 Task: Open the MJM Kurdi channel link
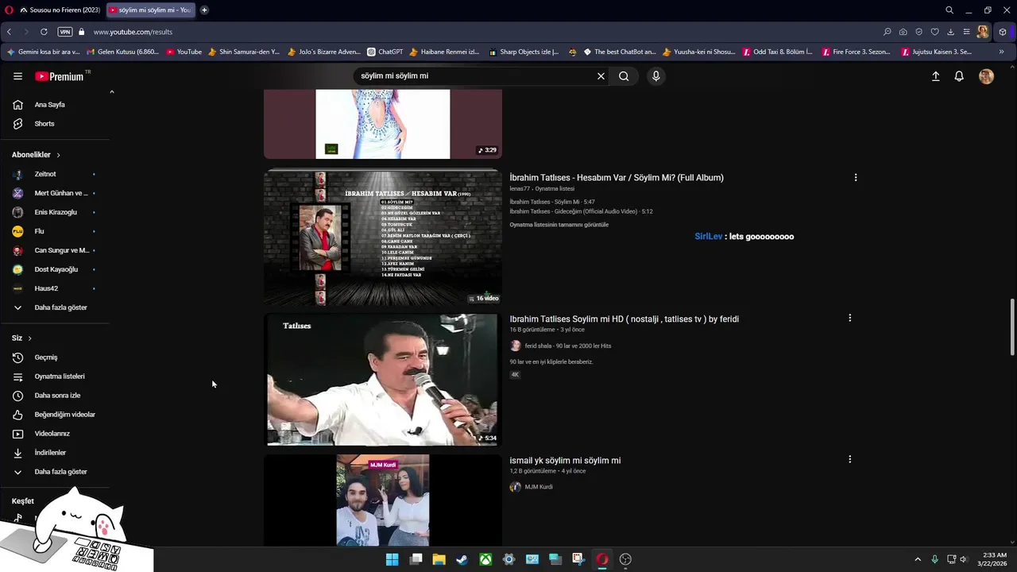(539, 487)
